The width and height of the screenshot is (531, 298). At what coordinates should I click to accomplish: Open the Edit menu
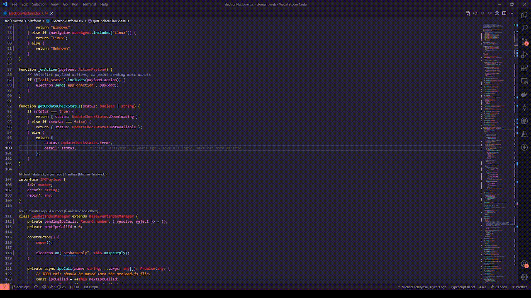click(x=24, y=4)
